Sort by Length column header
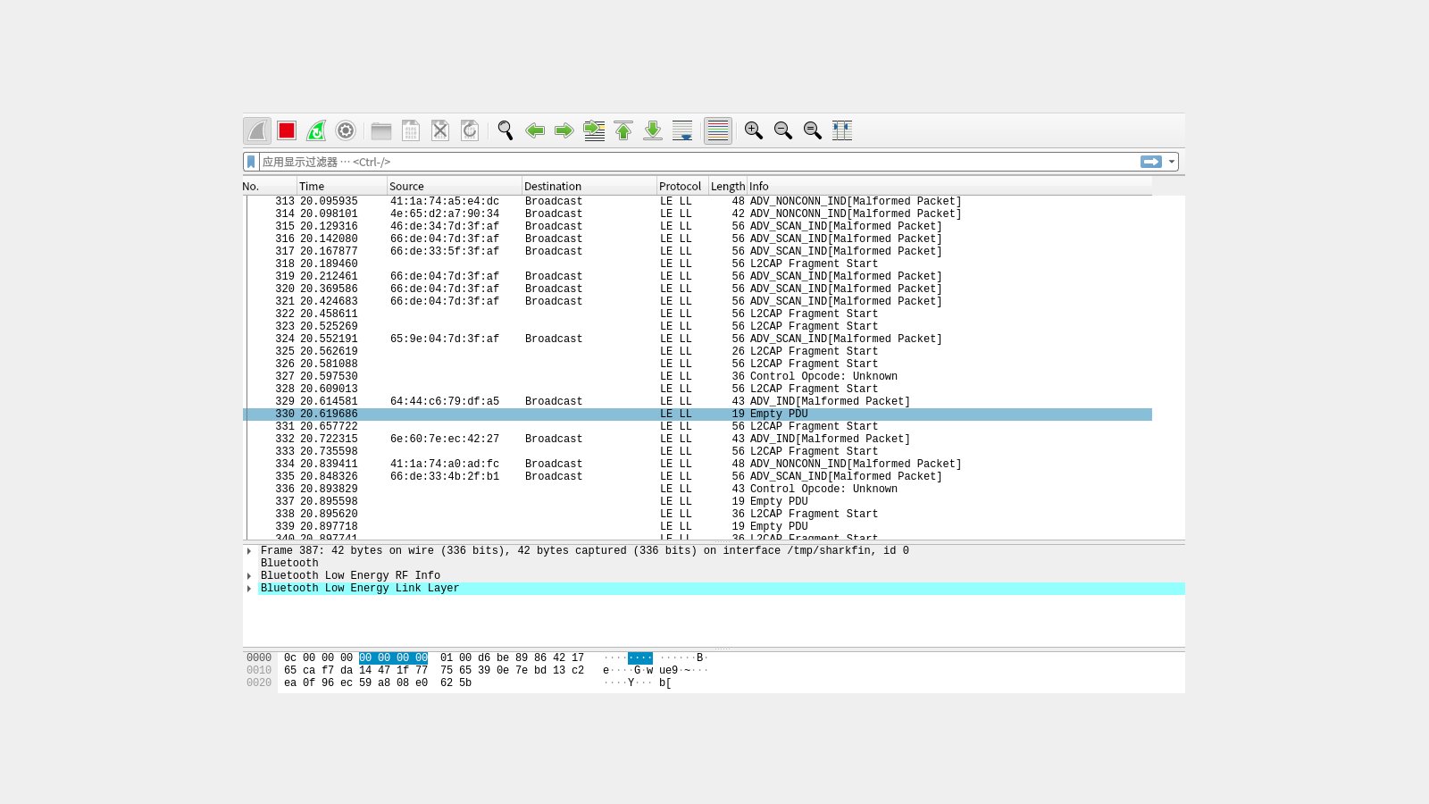The width and height of the screenshot is (1429, 804). click(x=728, y=187)
